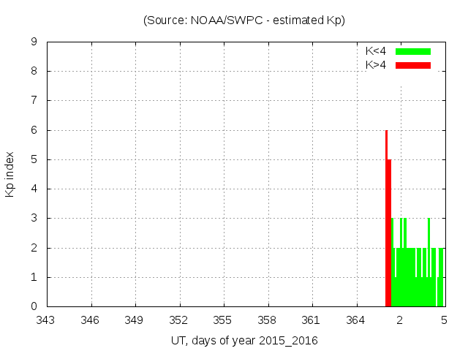Select day 346 tick on the x-axis
The image size is (468, 351).
coord(91,320)
